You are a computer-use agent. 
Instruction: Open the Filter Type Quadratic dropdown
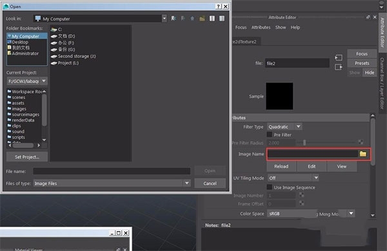[x=284, y=127]
